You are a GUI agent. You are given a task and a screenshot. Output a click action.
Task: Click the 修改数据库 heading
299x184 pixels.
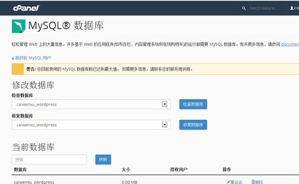(33, 85)
